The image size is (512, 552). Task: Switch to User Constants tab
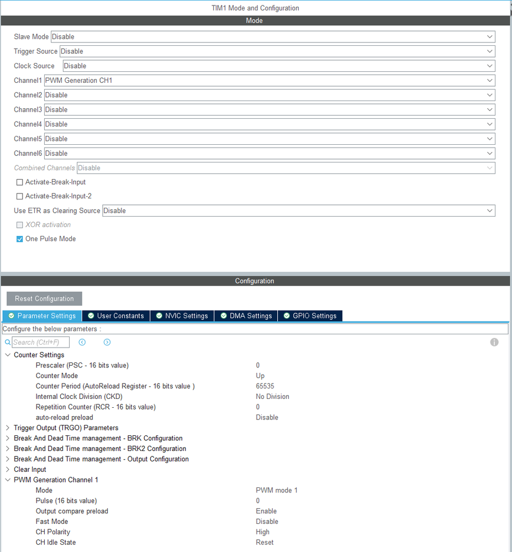(116, 316)
